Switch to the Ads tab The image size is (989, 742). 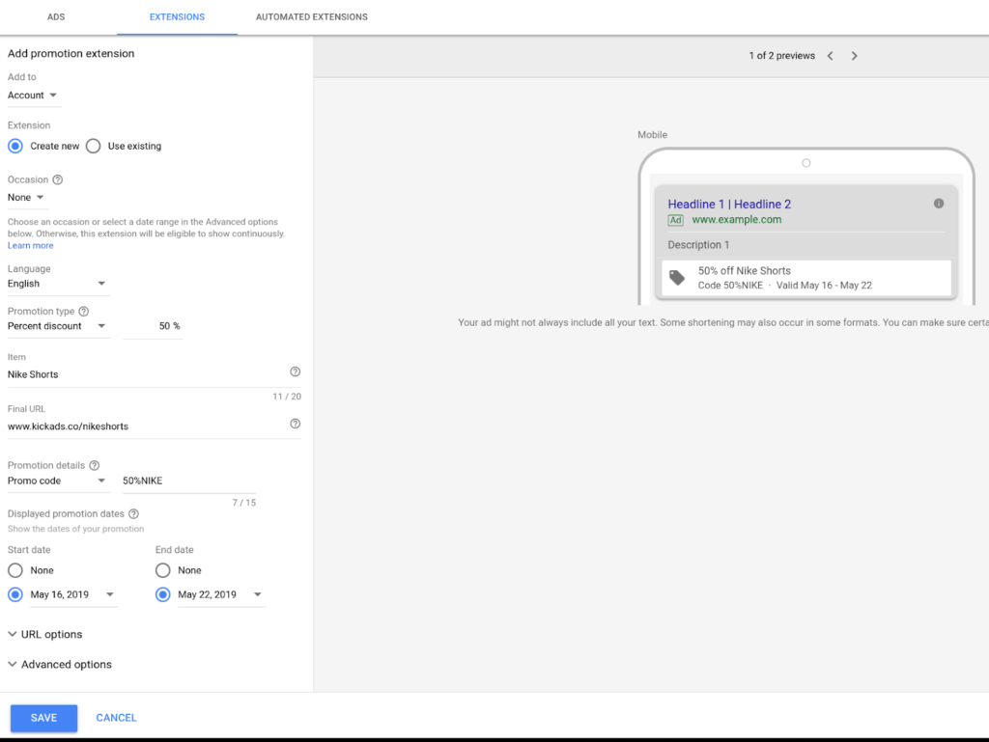click(x=56, y=17)
